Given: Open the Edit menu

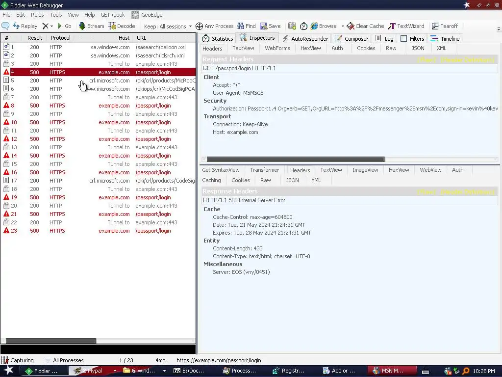Looking at the screenshot, I should click(x=21, y=15).
